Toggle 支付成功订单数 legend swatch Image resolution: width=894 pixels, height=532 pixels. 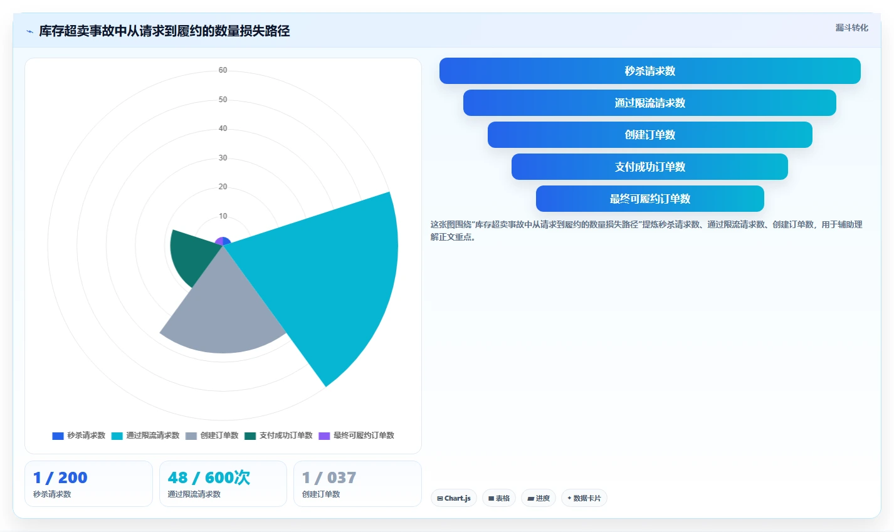[x=250, y=436]
